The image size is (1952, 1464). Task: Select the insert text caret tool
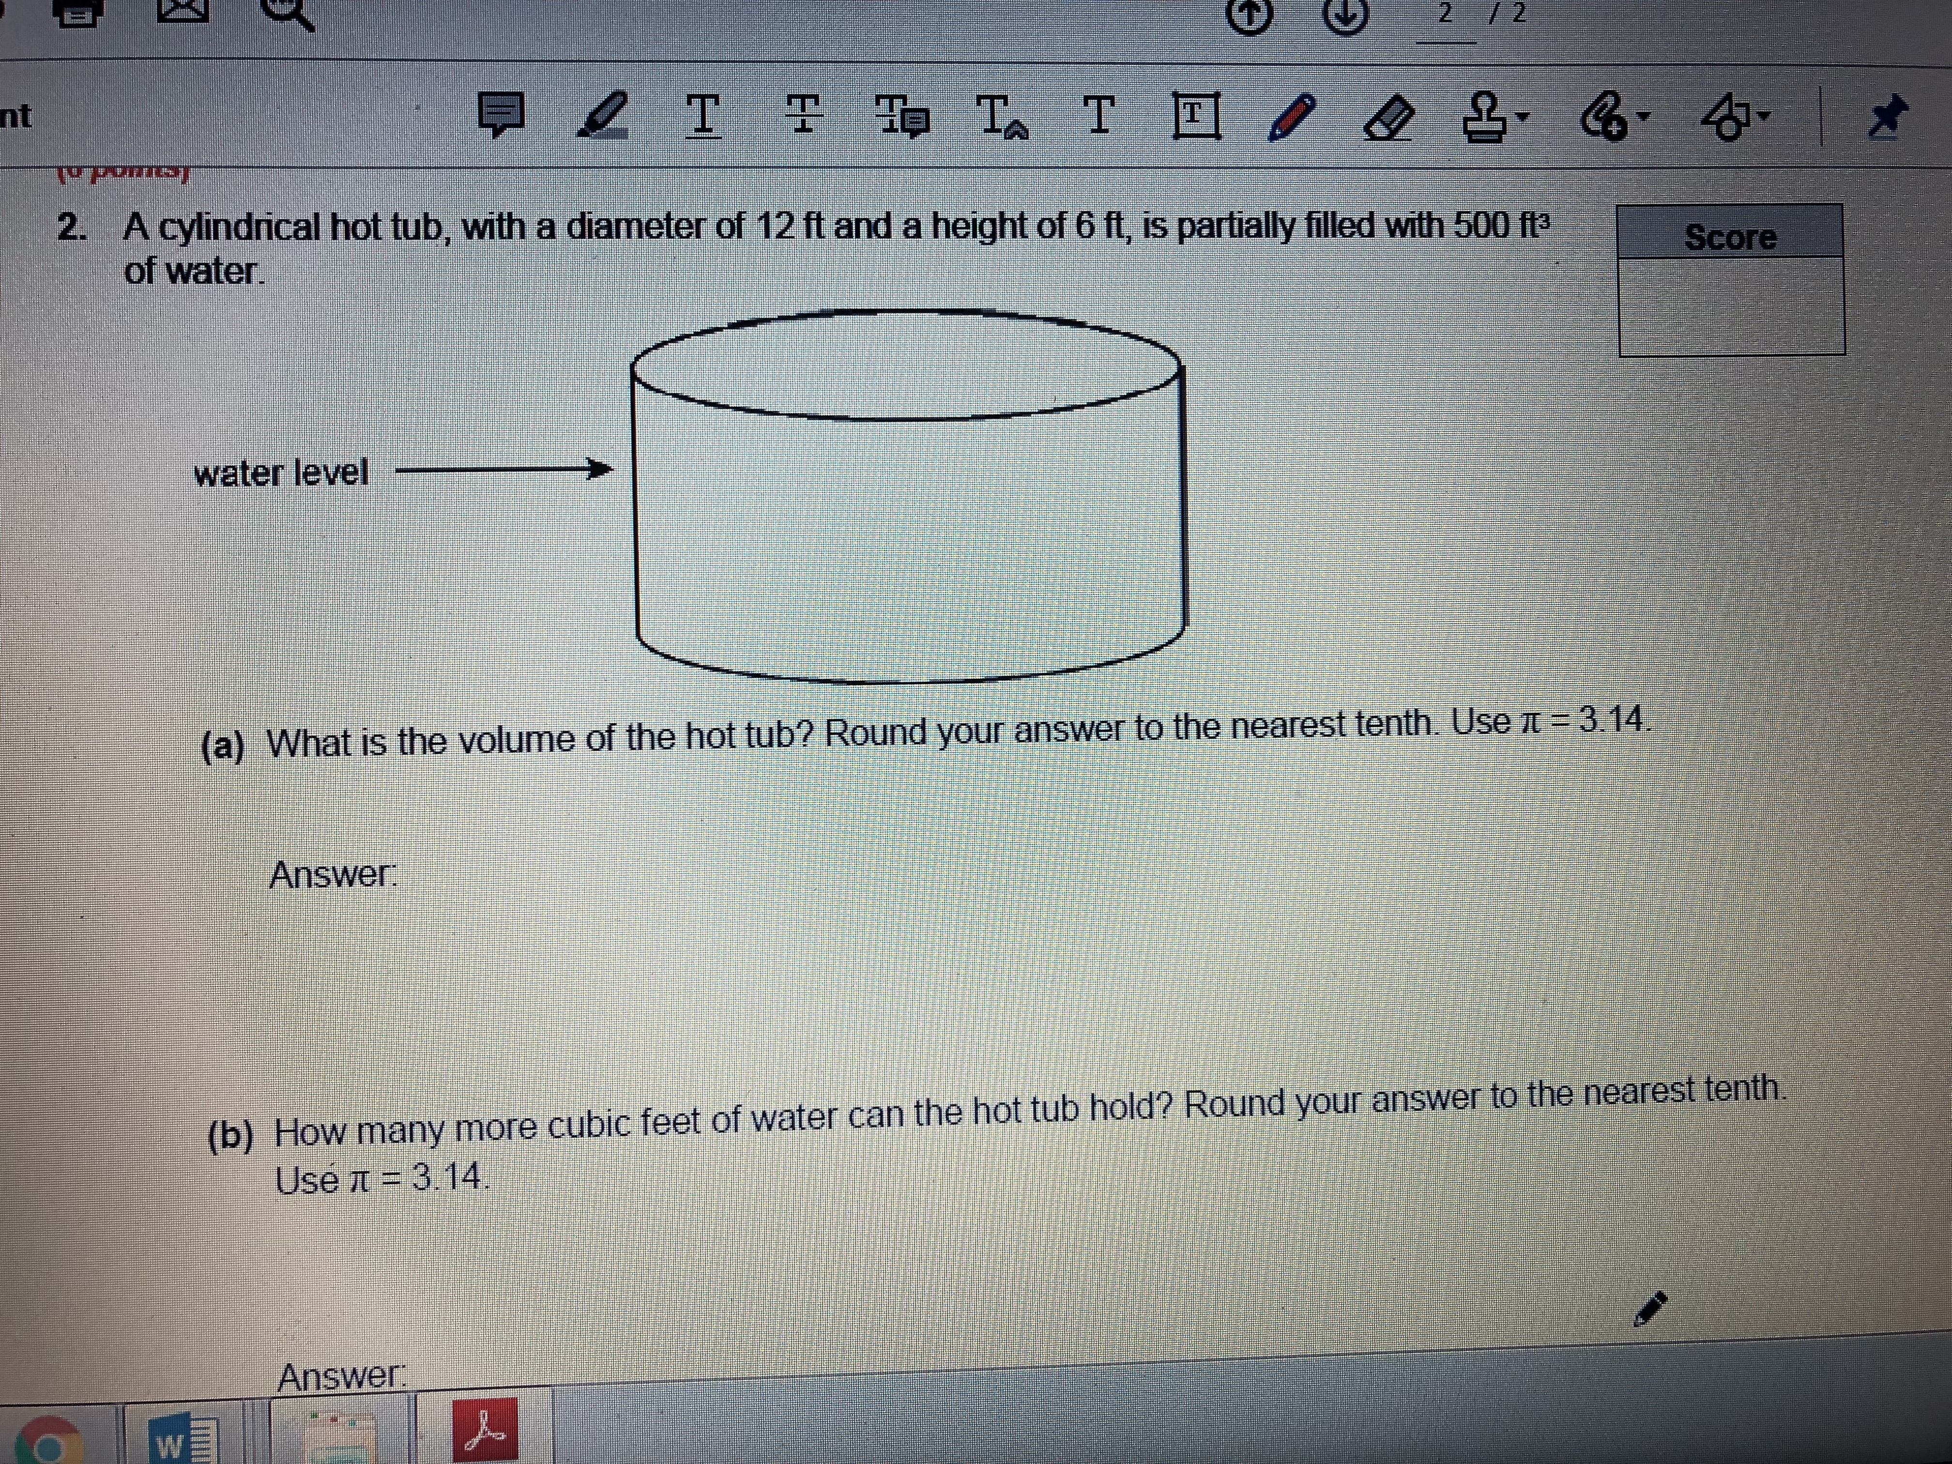coord(1004,117)
